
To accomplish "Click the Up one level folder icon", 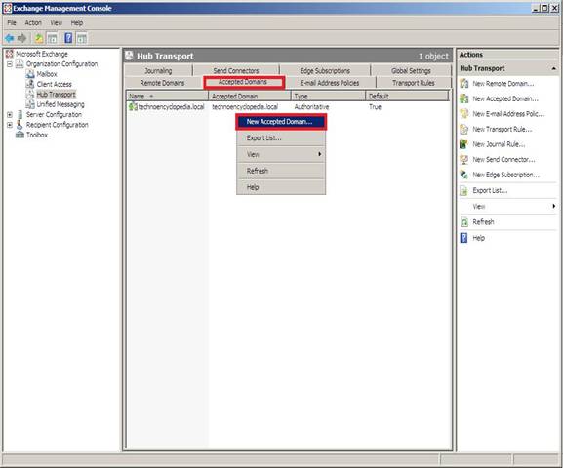I will (39, 38).
